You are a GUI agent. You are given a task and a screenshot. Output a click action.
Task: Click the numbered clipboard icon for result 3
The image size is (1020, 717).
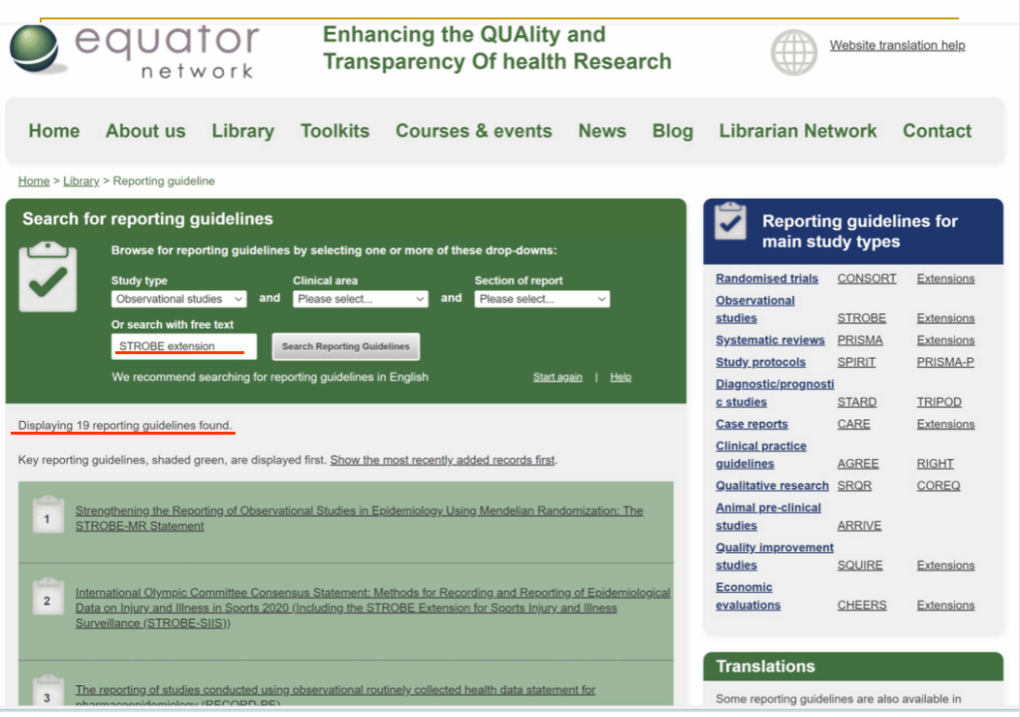[47, 692]
